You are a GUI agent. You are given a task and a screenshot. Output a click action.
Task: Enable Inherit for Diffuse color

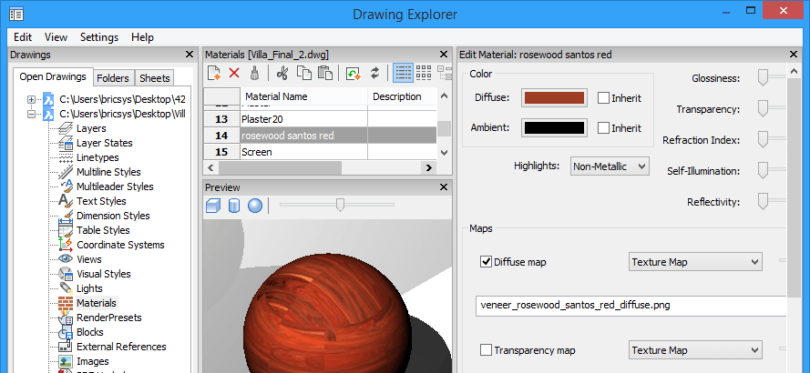(603, 97)
